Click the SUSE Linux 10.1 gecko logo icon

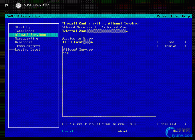coord(18,5)
